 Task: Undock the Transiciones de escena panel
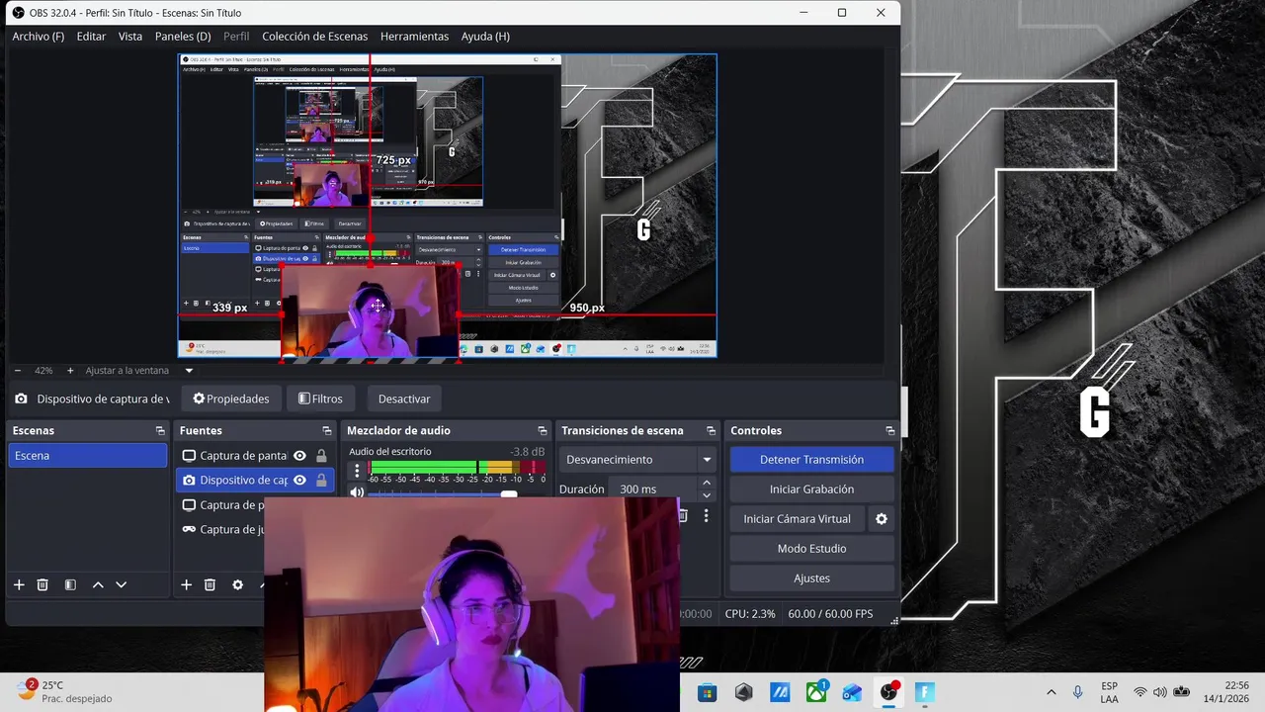[711, 431]
